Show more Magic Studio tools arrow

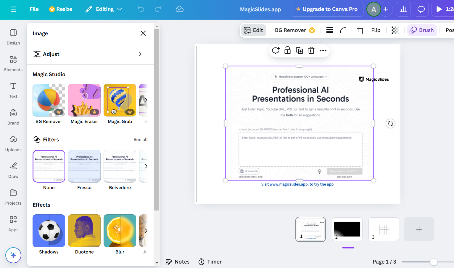(x=146, y=100)
